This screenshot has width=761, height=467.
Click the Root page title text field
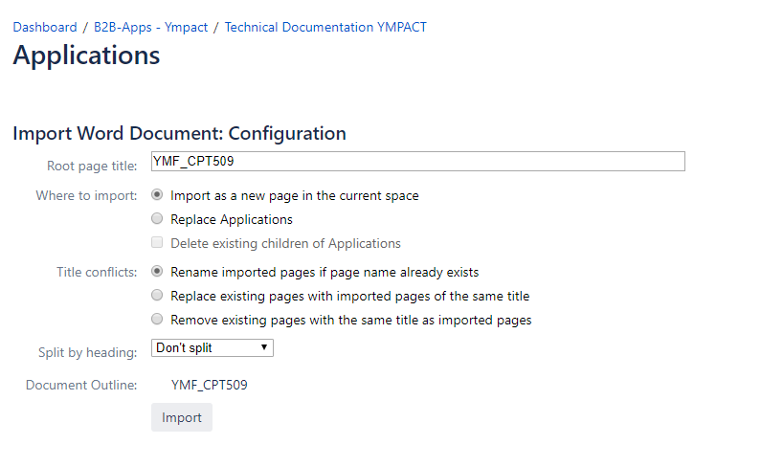tap(418, 161)
